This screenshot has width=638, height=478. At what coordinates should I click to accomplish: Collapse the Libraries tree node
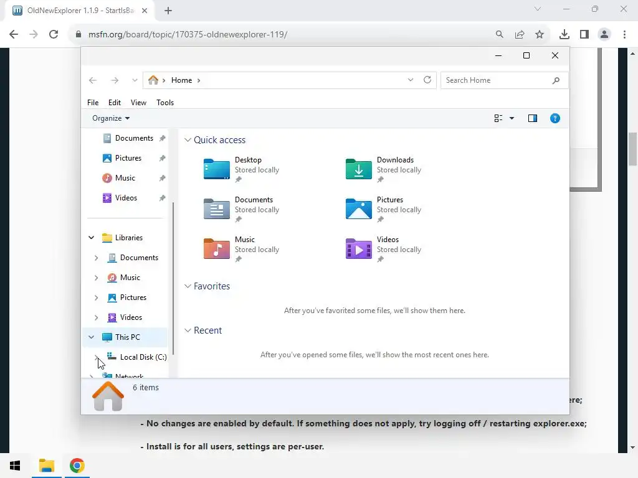click(x=92, y=238)
